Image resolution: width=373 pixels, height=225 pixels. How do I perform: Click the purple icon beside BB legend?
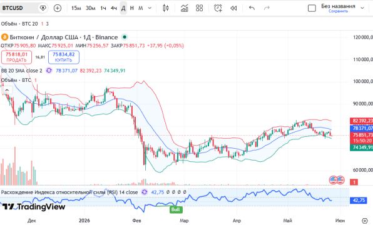click(49, 71)
